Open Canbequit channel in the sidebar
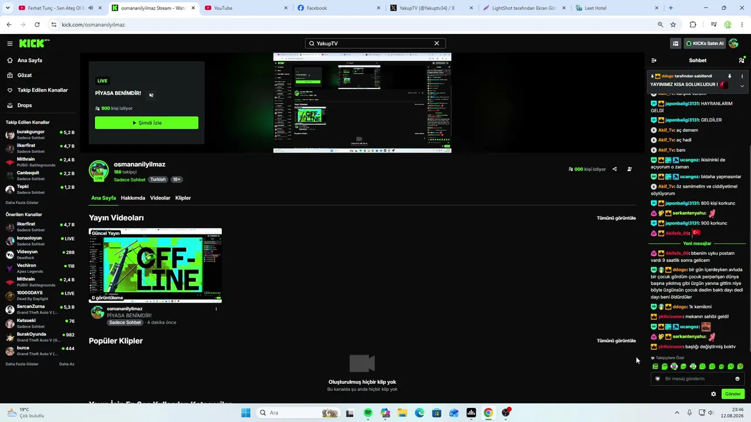 [40, 176]
